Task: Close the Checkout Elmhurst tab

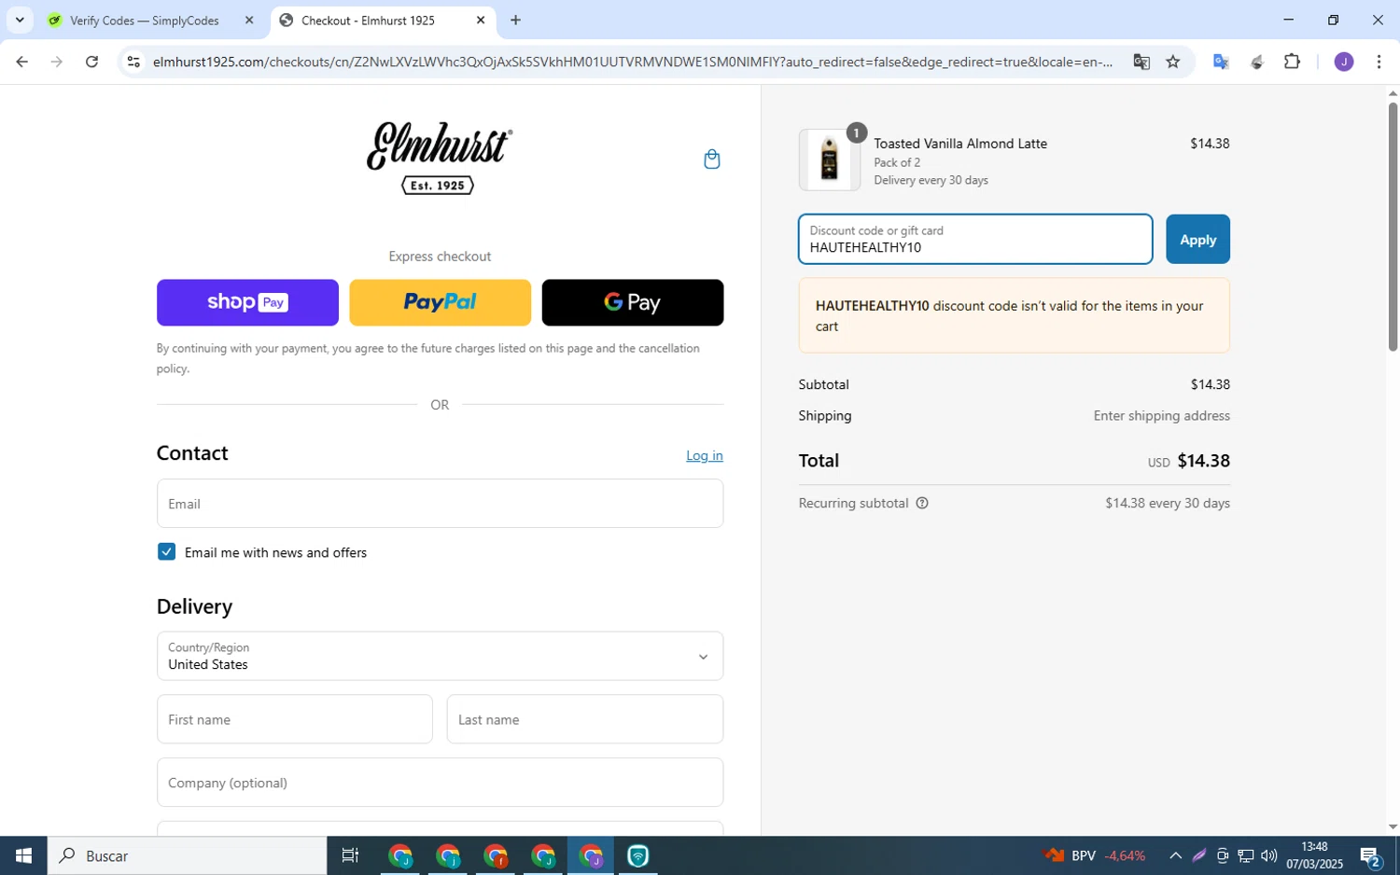Action: pyautogui.click(x=481, y=20)
